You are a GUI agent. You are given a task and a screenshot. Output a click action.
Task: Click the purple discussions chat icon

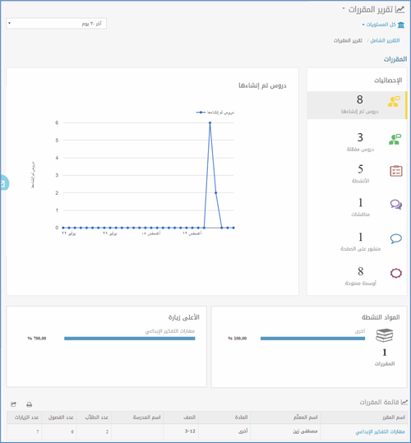396,205
